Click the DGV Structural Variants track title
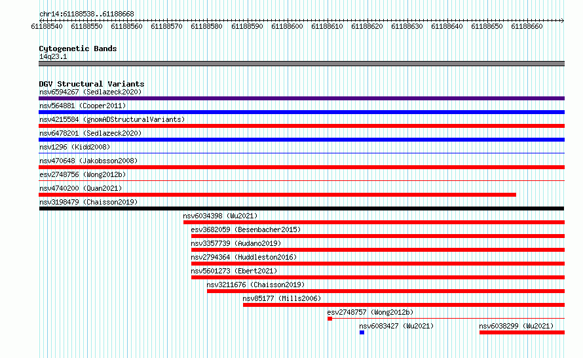Viewport: 583px width, 358px height. (x=92, y=84)
